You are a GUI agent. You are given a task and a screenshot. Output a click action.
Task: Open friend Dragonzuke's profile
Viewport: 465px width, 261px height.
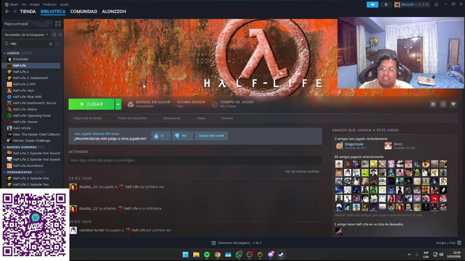pos(353,144)
